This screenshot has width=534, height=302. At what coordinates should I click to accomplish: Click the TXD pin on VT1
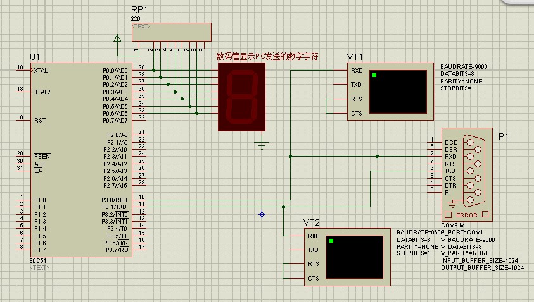[x=356, y=85]
